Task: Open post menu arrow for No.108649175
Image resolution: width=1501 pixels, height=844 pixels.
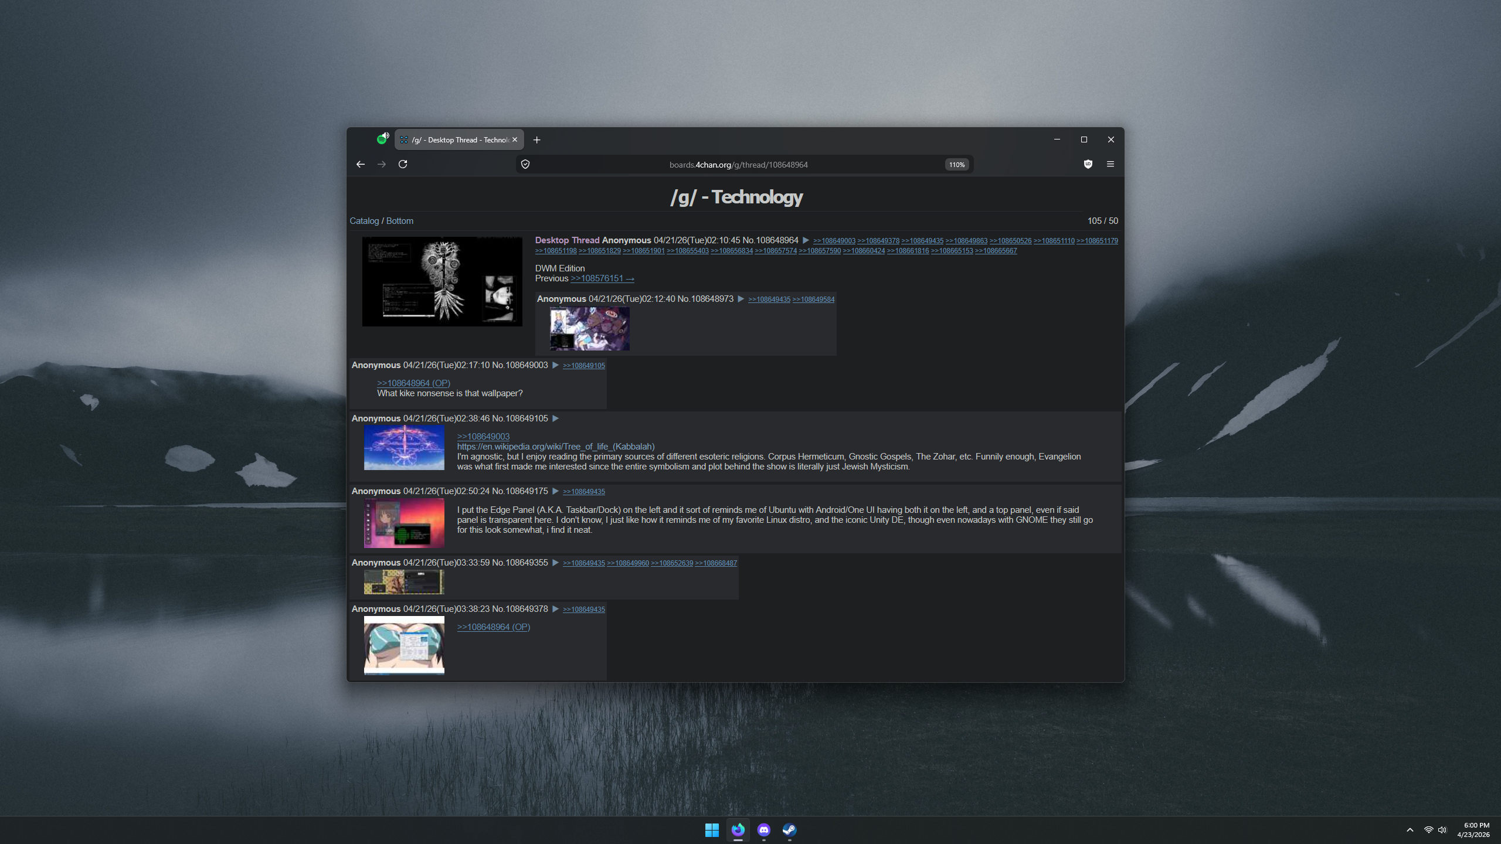Action: [x=555, y=491]
